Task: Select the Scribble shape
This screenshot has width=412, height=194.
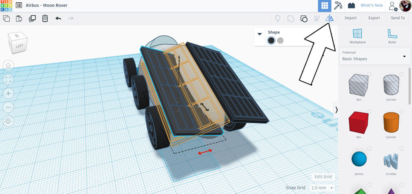Action: (391, 161)
